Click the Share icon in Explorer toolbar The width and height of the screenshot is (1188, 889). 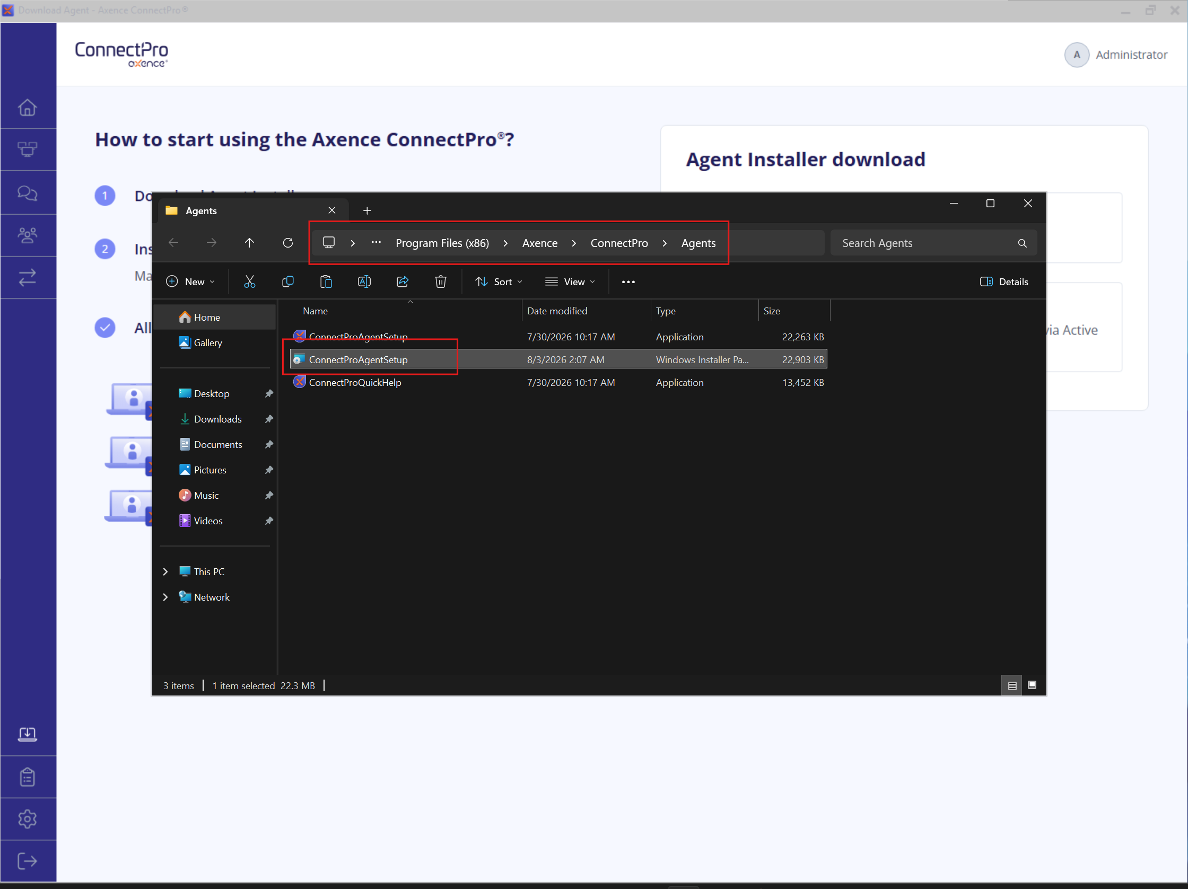(x=402, y=282)
